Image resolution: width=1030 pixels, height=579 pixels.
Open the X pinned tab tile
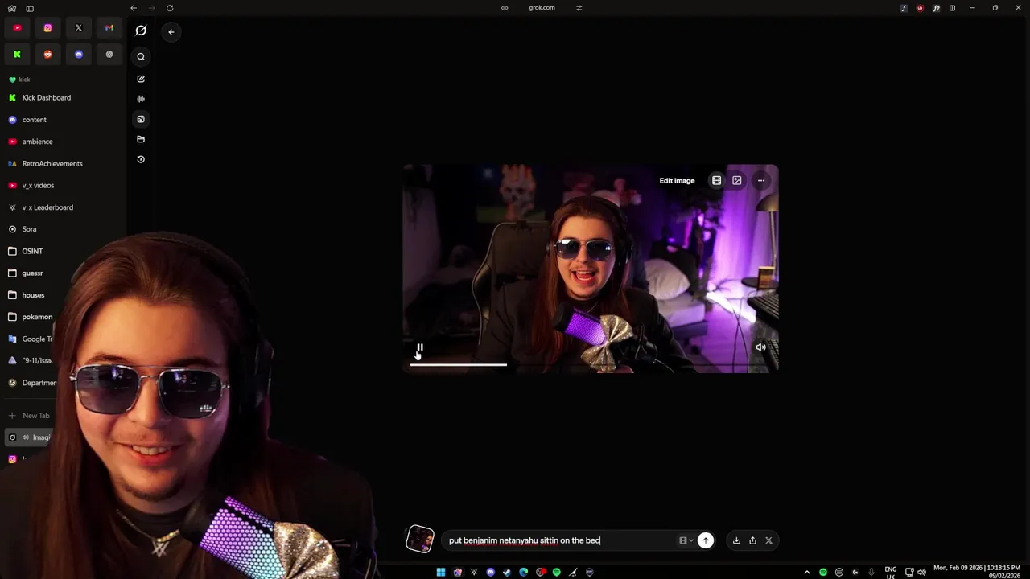[79, 28]
